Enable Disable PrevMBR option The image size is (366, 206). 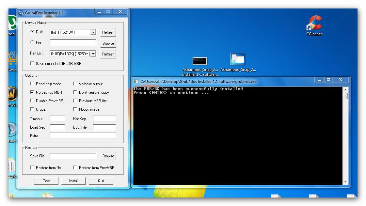click(32, 101)
